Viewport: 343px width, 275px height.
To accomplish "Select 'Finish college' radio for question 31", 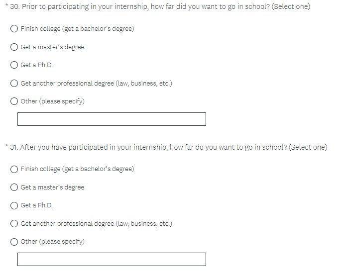I will pyautogui.click(x=15, y=169).
